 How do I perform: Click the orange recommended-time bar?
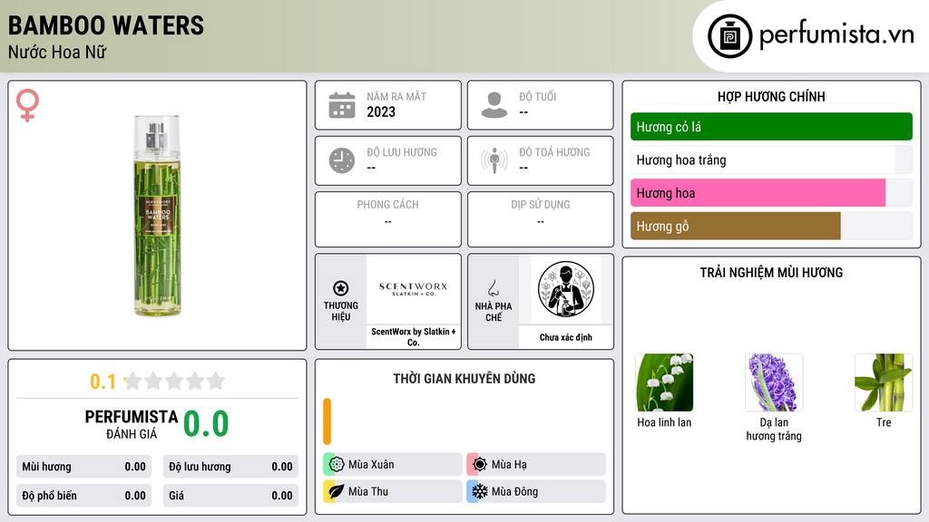tap(327, 421)
